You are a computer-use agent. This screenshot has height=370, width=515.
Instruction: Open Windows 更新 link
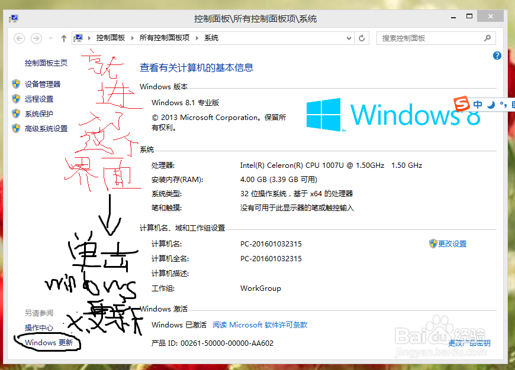coord(49,342)
